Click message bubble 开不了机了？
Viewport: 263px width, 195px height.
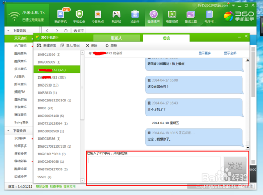click(194, 108)
